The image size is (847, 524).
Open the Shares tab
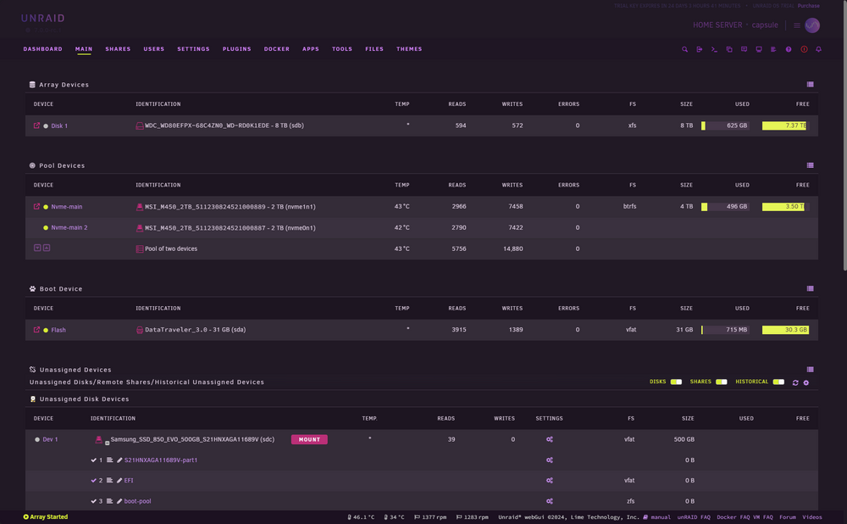(118, 48)
